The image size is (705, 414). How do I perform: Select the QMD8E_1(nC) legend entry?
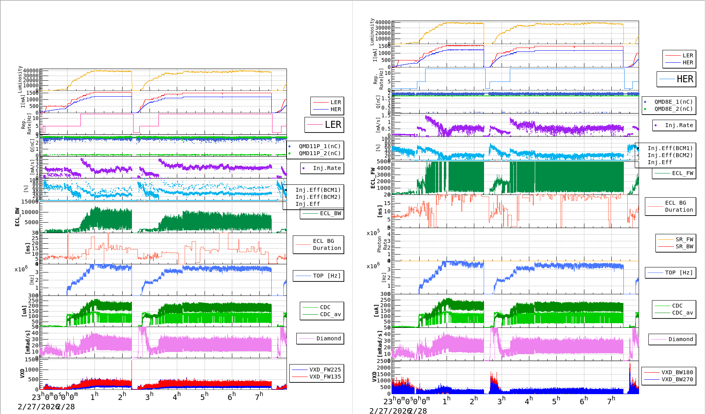point(673,102)
